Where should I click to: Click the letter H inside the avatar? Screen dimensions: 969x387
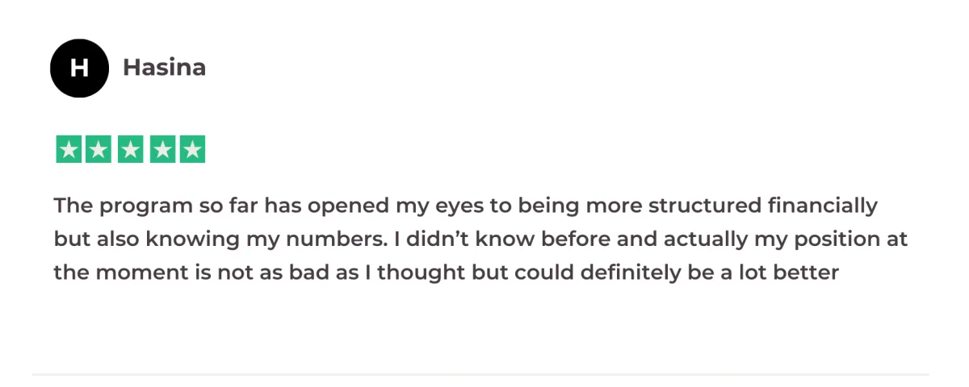[x=79, y=68]
